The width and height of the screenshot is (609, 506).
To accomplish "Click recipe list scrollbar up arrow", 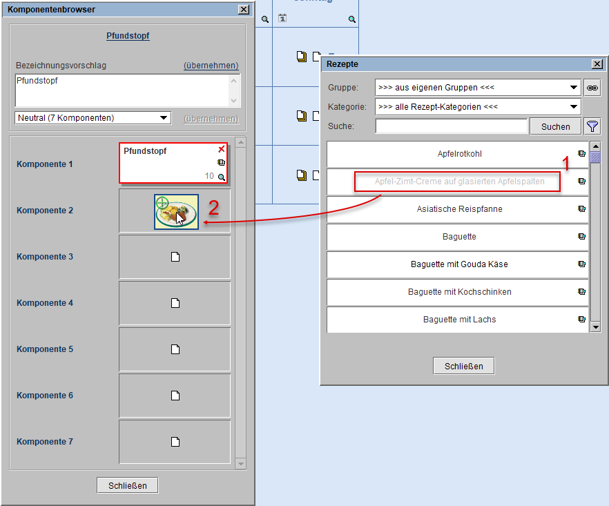I will click(595, 146).
